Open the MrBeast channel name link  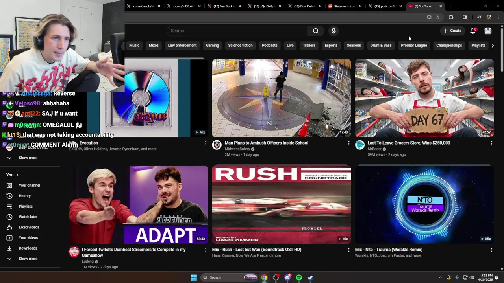(374, 149)
